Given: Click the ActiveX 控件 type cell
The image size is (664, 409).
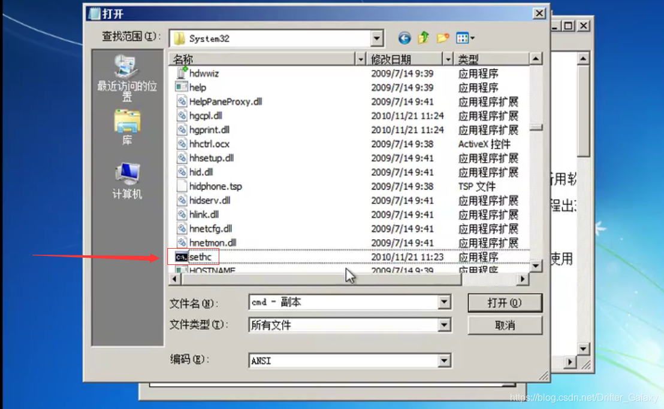Looking at the screenshot, I should (x=484, y=144).
